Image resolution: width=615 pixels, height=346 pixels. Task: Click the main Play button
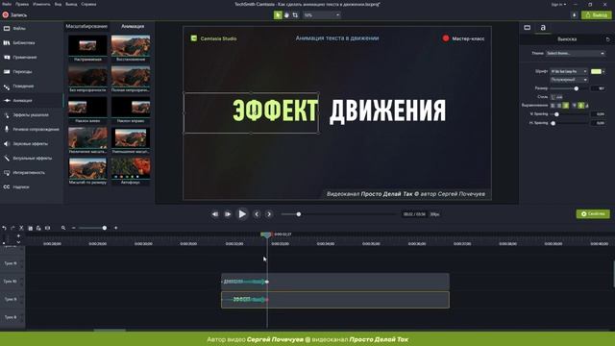pos(242,214)
